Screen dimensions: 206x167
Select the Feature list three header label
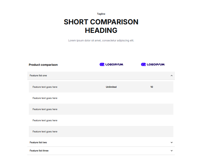pyautogui.click(x=39, y=151)
